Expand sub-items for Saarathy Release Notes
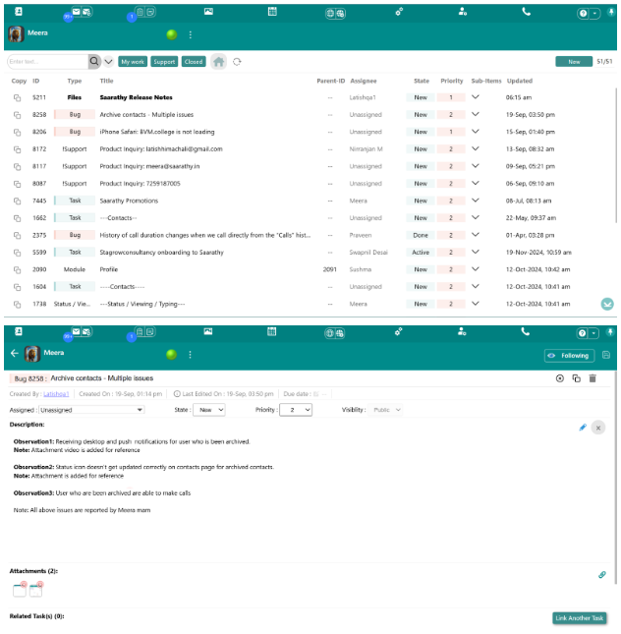 pyautogui.click(x=476, y=97)
